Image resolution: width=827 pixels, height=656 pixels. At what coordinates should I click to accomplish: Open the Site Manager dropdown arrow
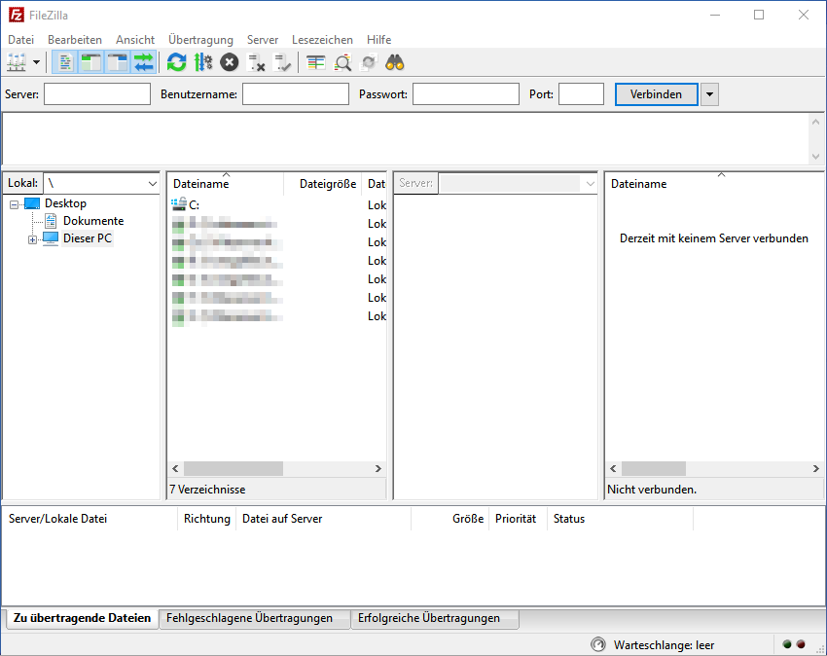pyautogui.click(x=37, y=62)
